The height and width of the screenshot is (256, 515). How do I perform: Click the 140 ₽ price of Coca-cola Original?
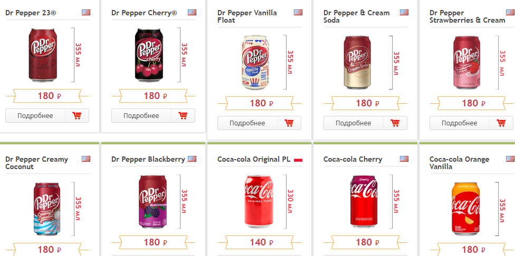[x=259, y=242]
